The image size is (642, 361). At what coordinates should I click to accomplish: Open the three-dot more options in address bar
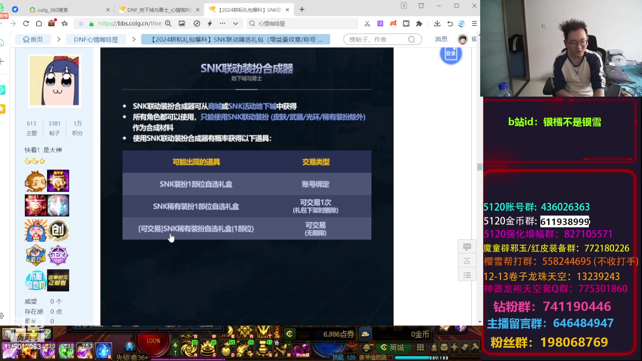point(222,23)
